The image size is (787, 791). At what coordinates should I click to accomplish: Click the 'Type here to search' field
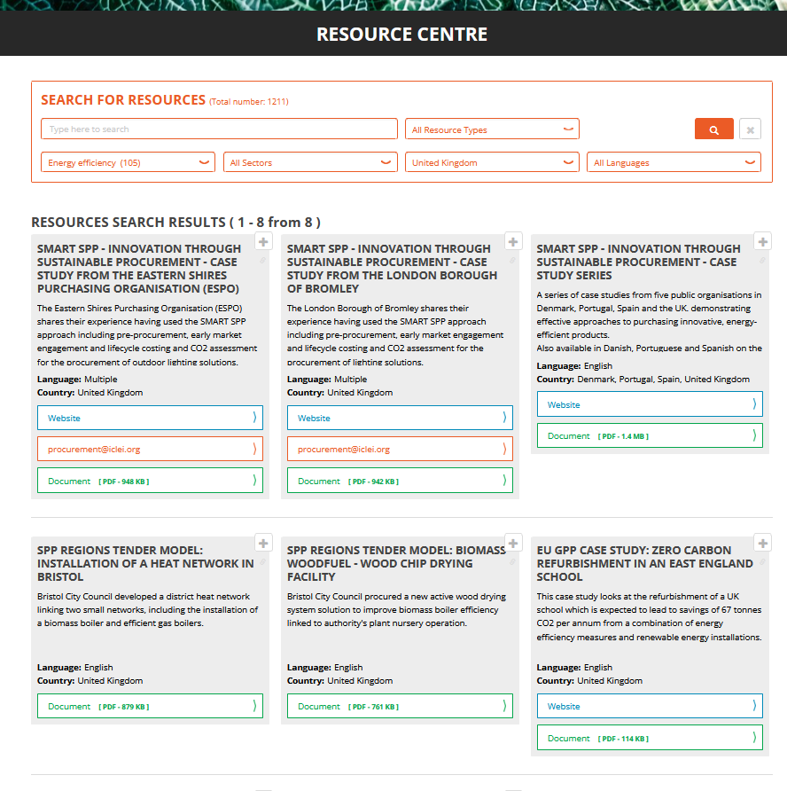pyautogui.click(x=219, y=129)
